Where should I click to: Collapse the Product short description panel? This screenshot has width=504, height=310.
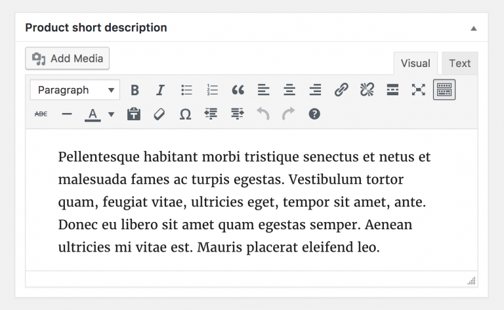coord(473,28)
